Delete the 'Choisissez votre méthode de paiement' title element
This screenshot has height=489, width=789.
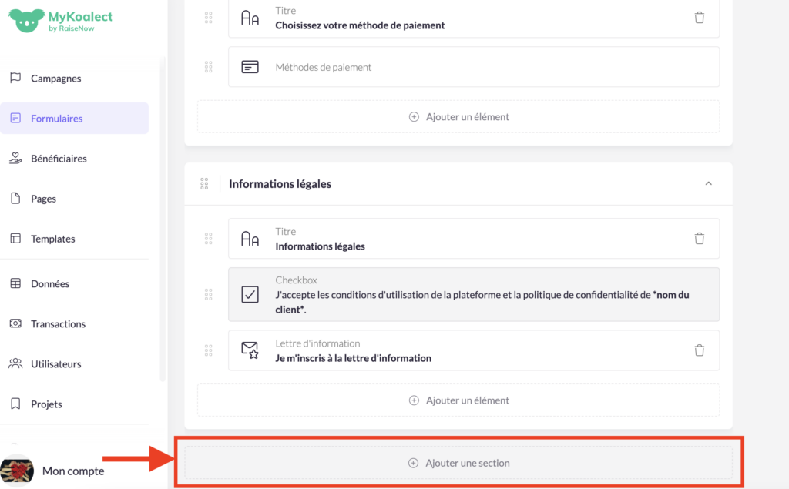click(699, 18)
